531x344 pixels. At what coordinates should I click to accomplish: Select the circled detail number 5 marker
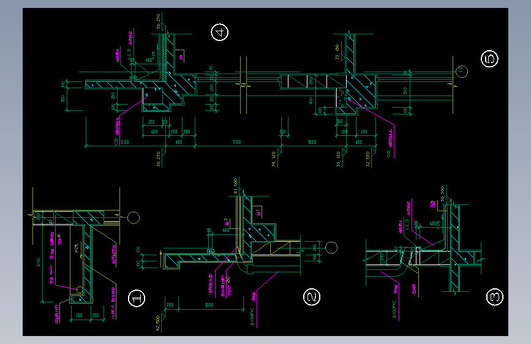click(x=489, y=59)
